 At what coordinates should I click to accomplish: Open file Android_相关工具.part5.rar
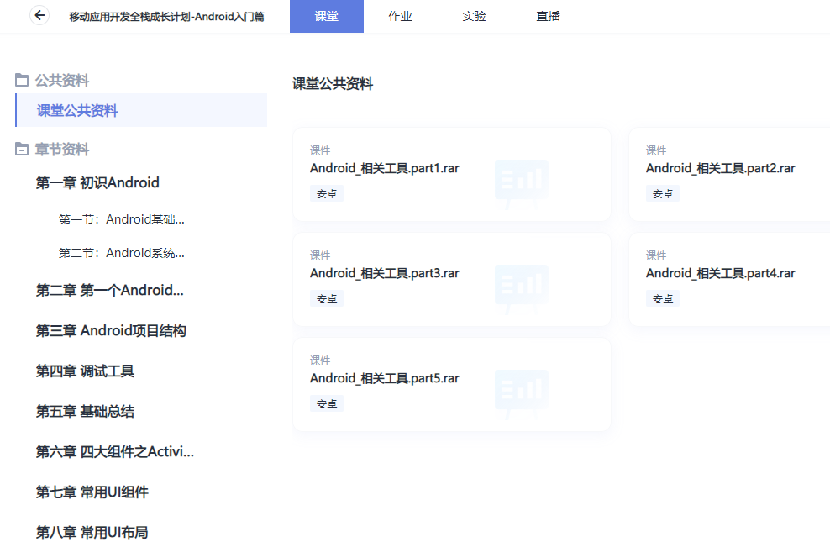pos(384,378)
